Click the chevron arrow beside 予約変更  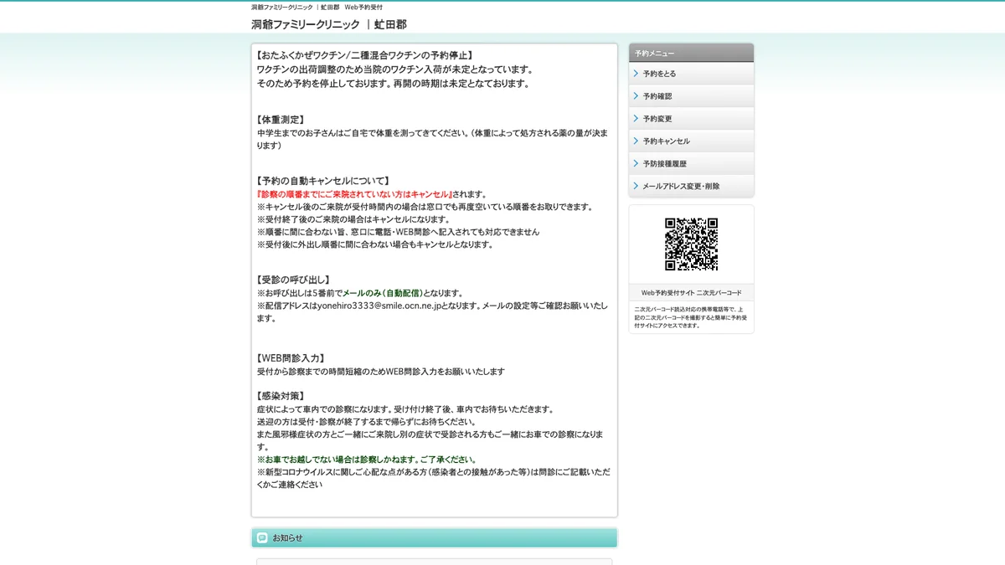point(636,119)
